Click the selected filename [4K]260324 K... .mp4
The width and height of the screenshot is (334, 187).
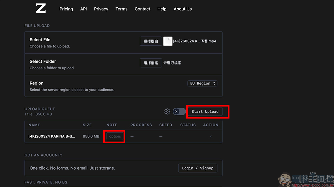pyautogui.click(x=195, y=41)
